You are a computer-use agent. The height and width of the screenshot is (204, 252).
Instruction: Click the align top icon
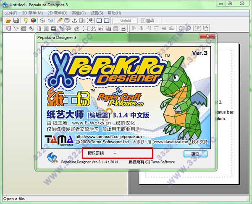pos(156,28)
